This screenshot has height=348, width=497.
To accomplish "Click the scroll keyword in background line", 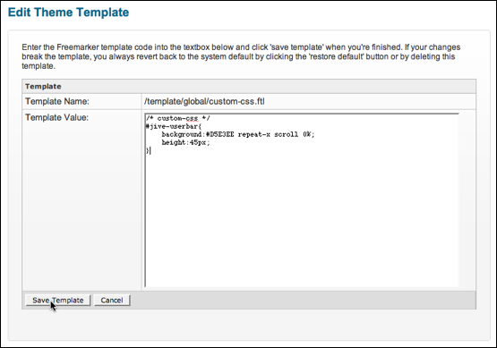I will [286, 134].
